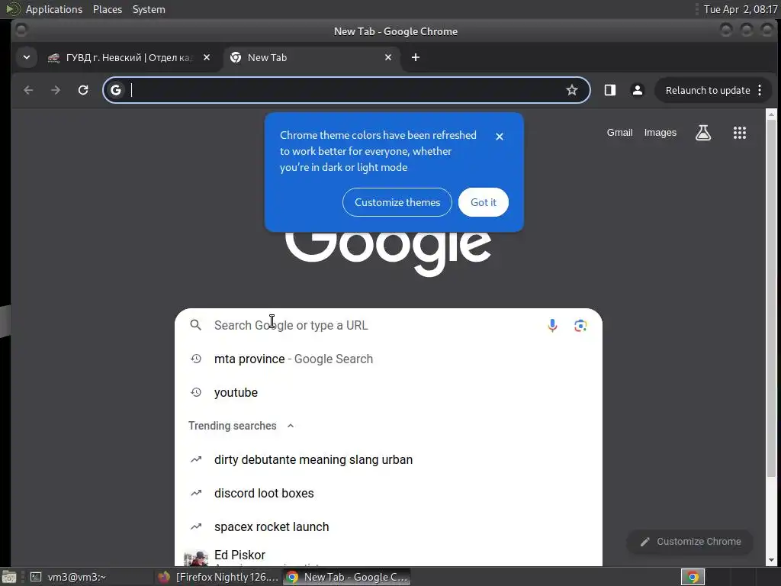The image size is (781, 586).
Task: Click trending arrow icon beside discord loot boxes
Action: [196, 494]
